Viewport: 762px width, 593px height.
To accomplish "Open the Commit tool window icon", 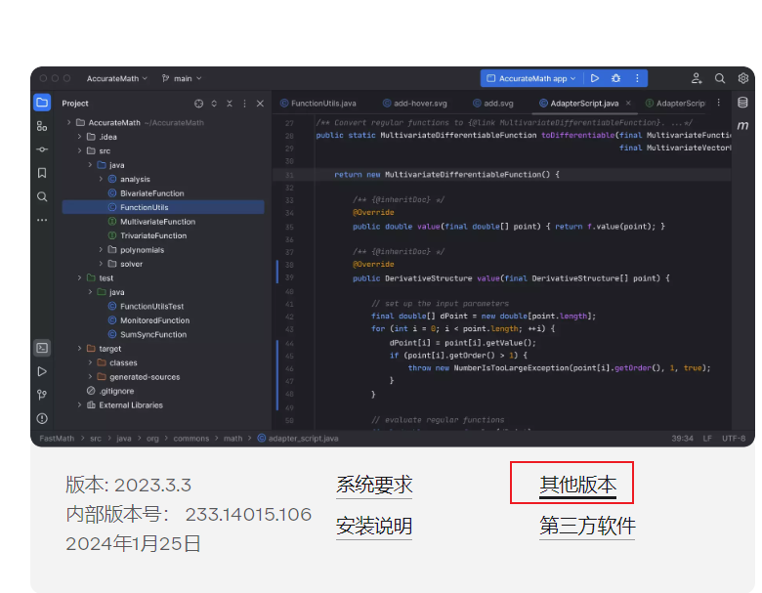I will (x=42, y=149).
